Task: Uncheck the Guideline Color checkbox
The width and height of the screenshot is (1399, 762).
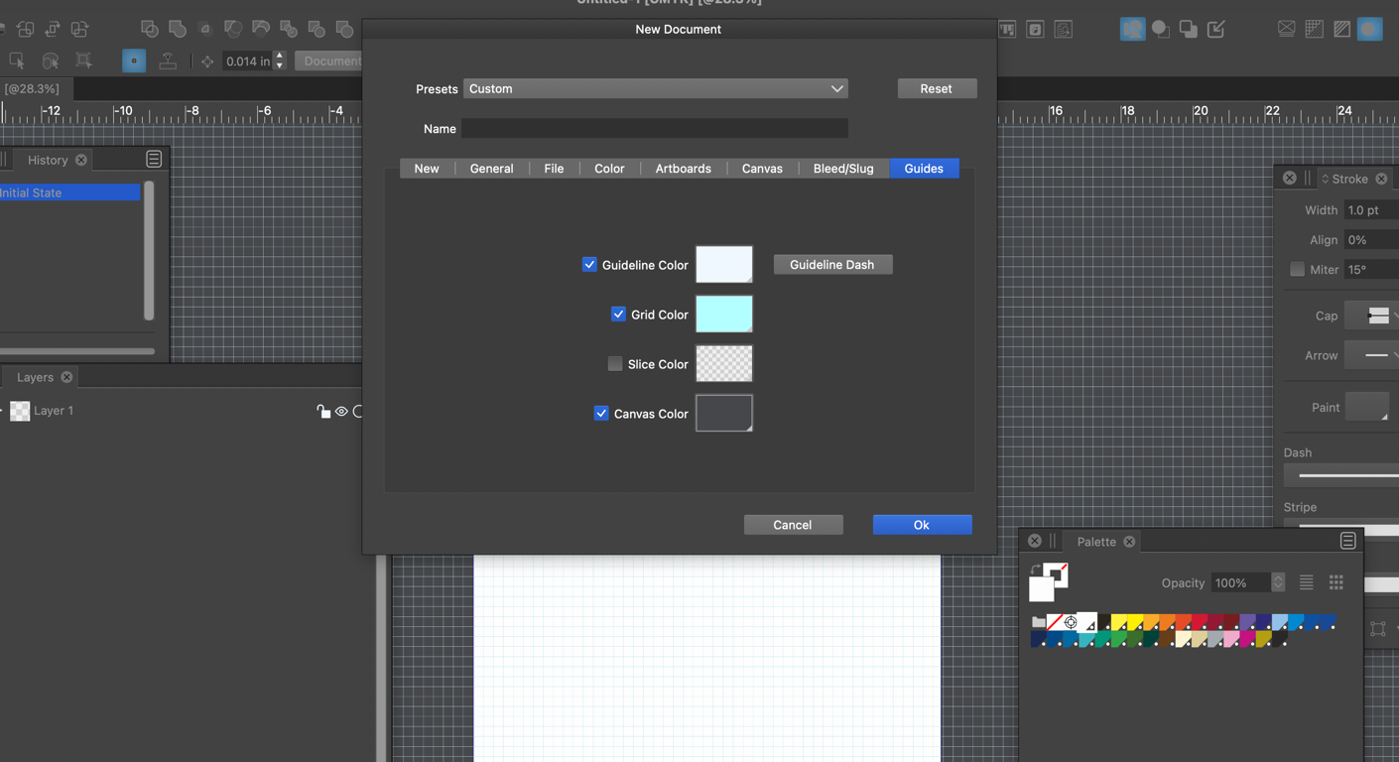Action: [589, 265]
